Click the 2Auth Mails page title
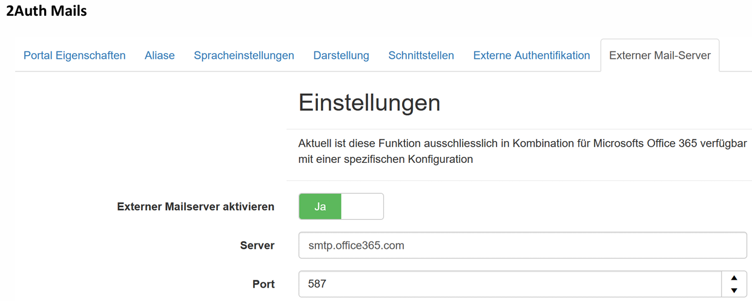Screen dimensions: 752x301 tap(46, 11)
